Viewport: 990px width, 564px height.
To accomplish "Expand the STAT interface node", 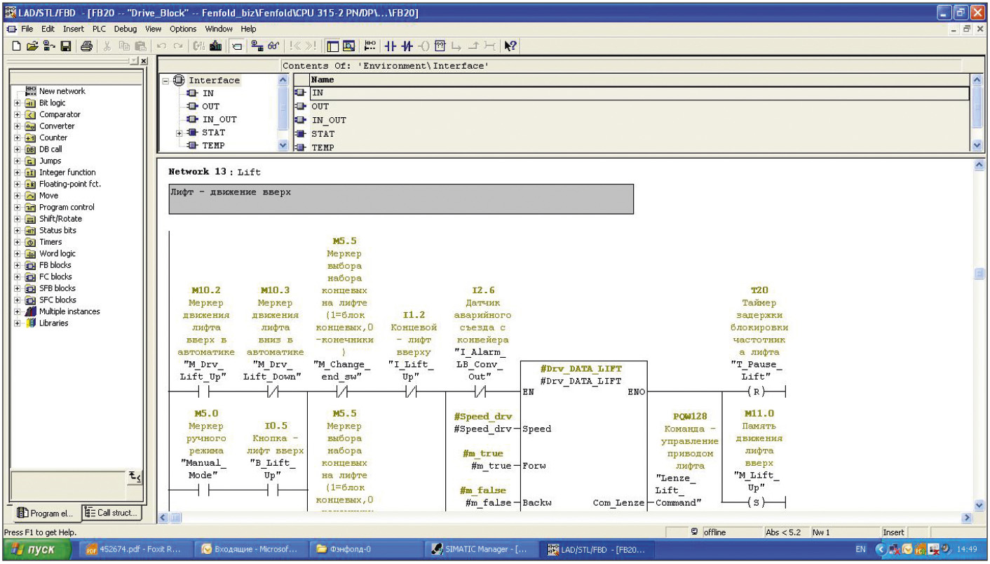I will tap(179, 133).
